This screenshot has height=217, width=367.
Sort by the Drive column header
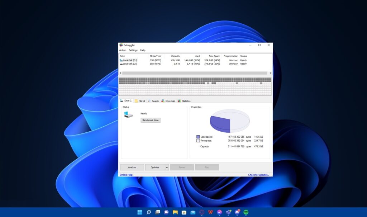(x=134, y=56)
